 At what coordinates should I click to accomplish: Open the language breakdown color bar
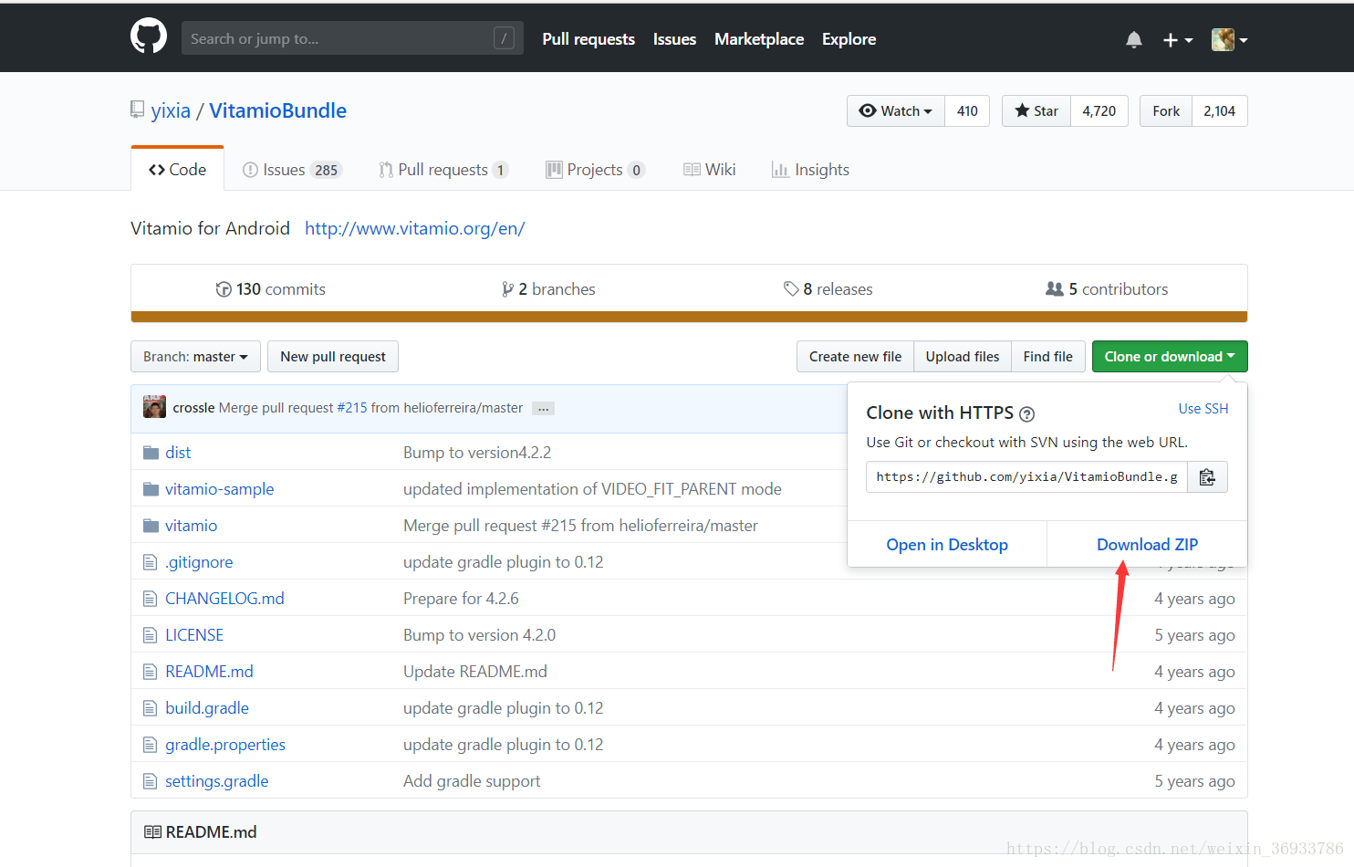click(689, 317)
